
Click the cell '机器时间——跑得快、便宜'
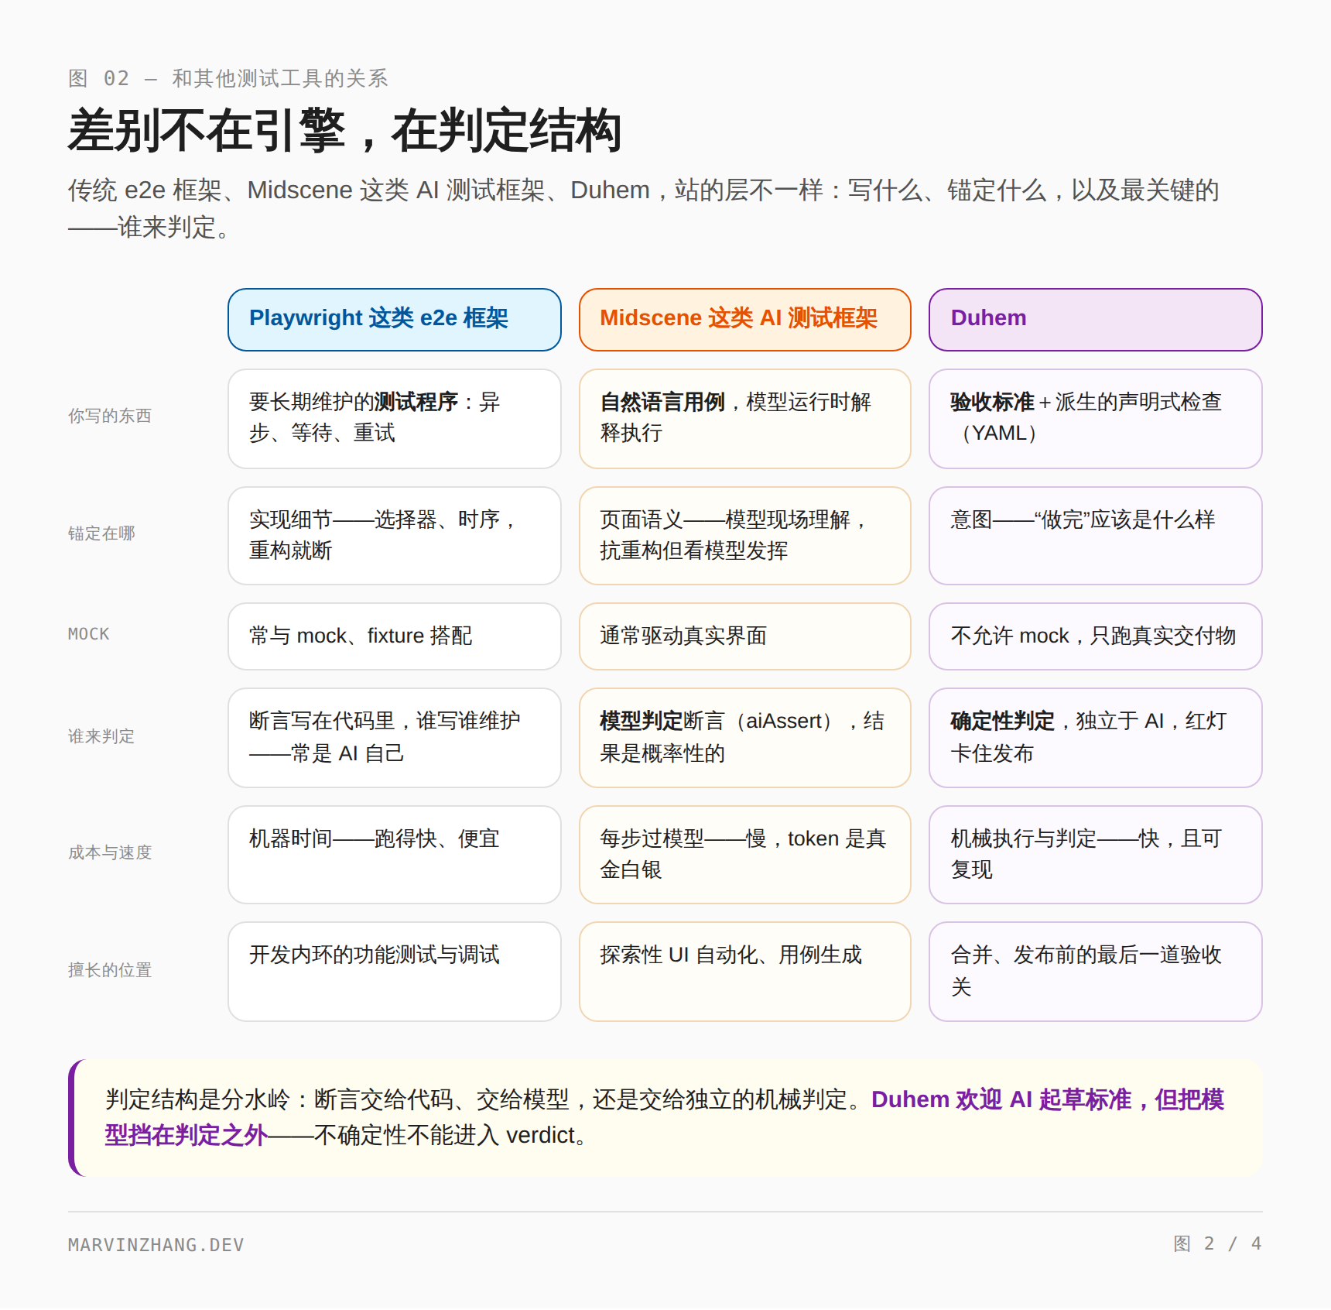pos(395,855)
